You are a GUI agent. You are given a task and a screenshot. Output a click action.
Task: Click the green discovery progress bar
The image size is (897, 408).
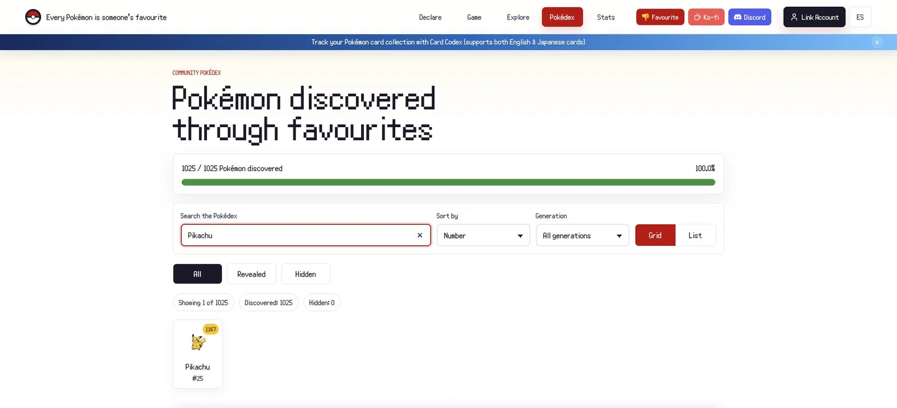(449, 182)
